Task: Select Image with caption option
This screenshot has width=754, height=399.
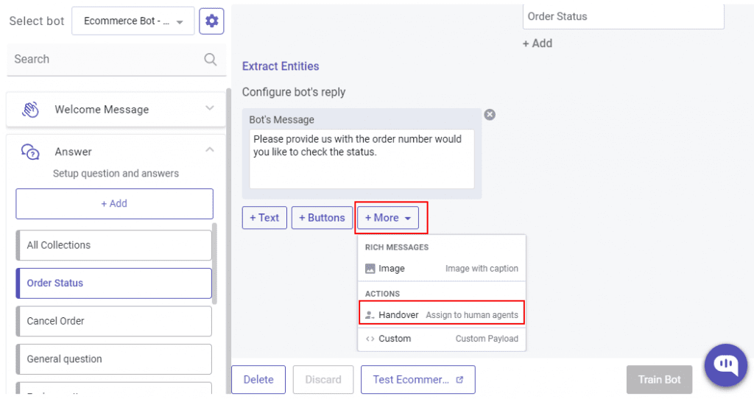Action: coord(442,269)
